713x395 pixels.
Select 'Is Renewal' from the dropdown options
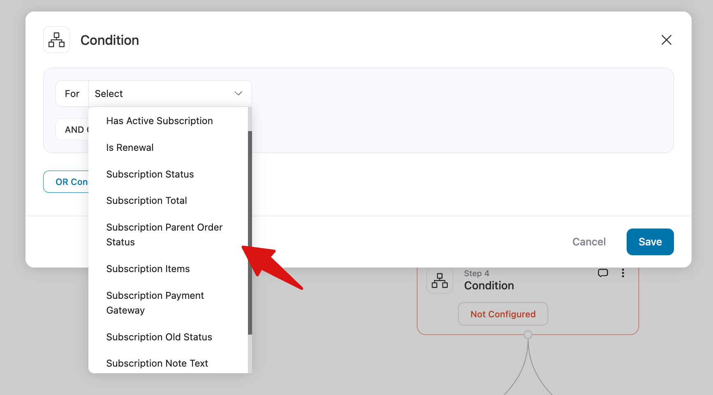click(x=130, y=147)
